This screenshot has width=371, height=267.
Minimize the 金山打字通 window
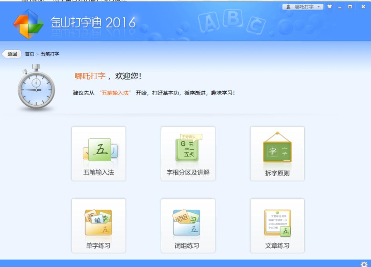(340, 7)
